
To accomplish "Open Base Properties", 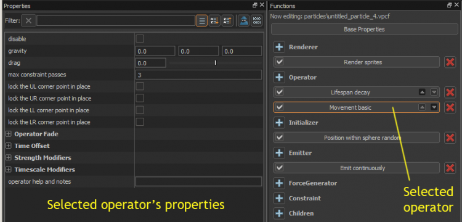I will click(364, 29).
